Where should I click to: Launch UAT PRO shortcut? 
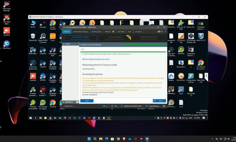pyautogui.click(x=181, y=51)
